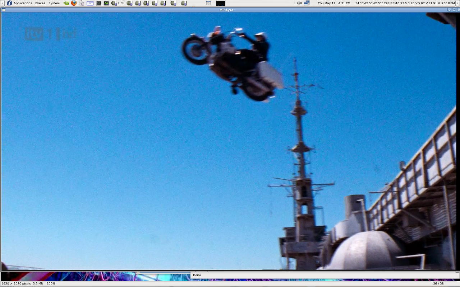Open the MPlayer window menu button
This screenshot has height=287, width=460.
[x=4, y=10]
